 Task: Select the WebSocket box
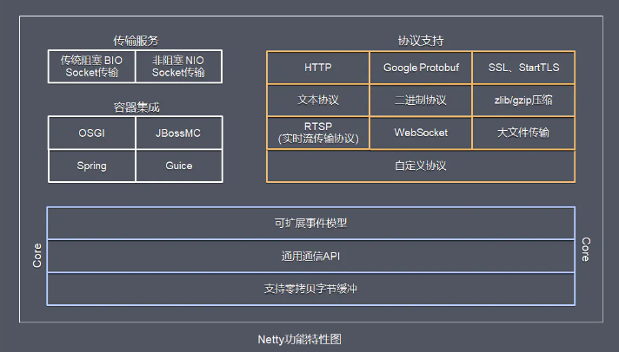pos(421,133)
